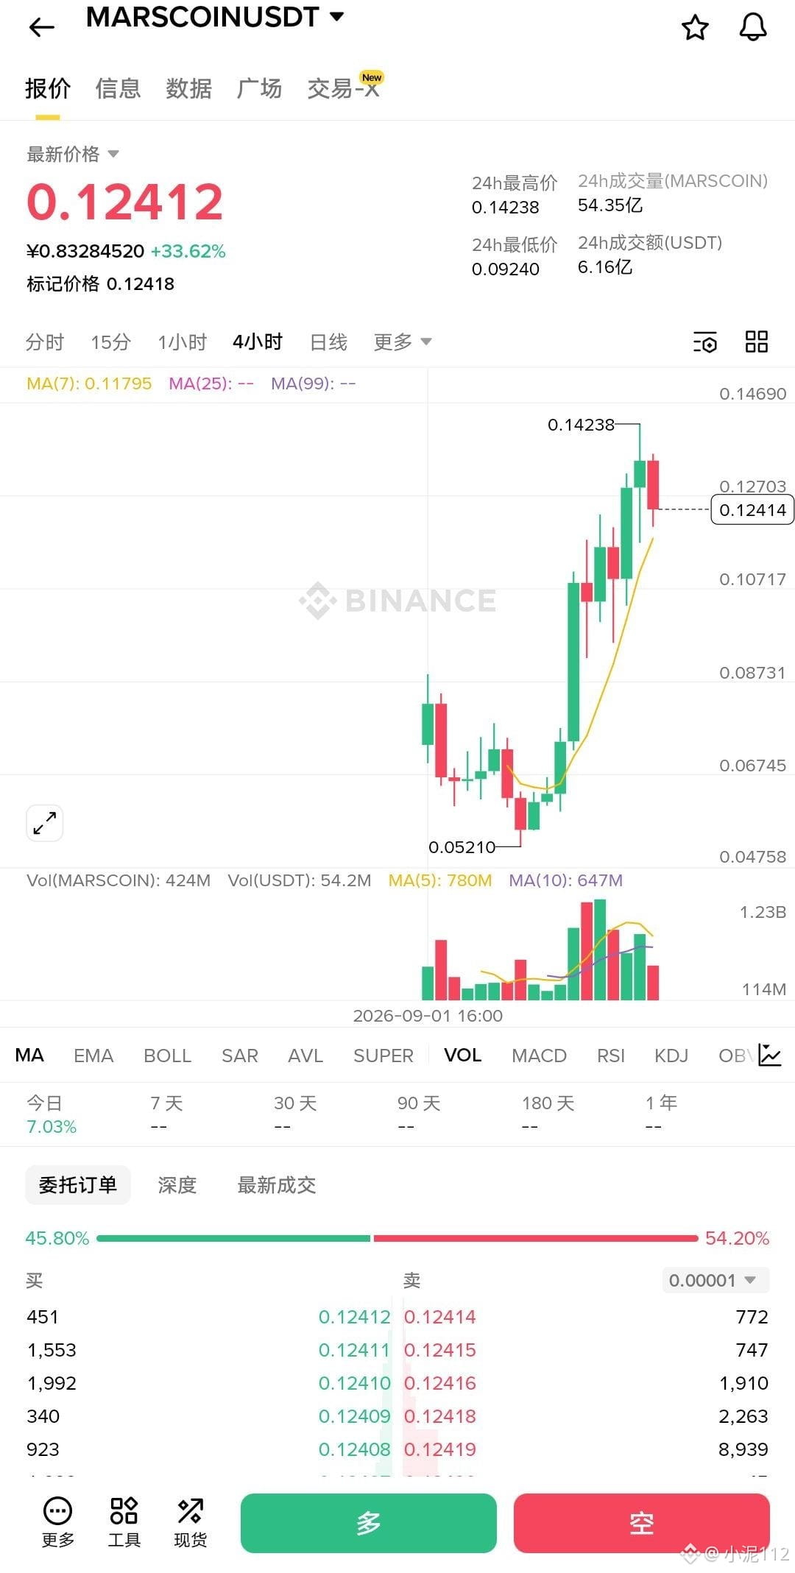
Task: Open chart settings icon
Action: pyautogui.click(x=705, y=342)
